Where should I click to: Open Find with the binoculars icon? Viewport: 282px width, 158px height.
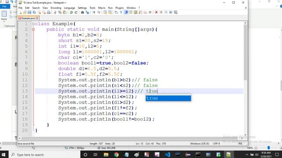pos(82,12)
